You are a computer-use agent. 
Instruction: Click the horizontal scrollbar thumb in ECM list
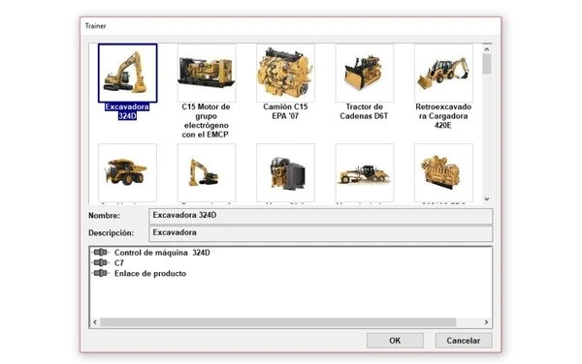tap(278, 322)
